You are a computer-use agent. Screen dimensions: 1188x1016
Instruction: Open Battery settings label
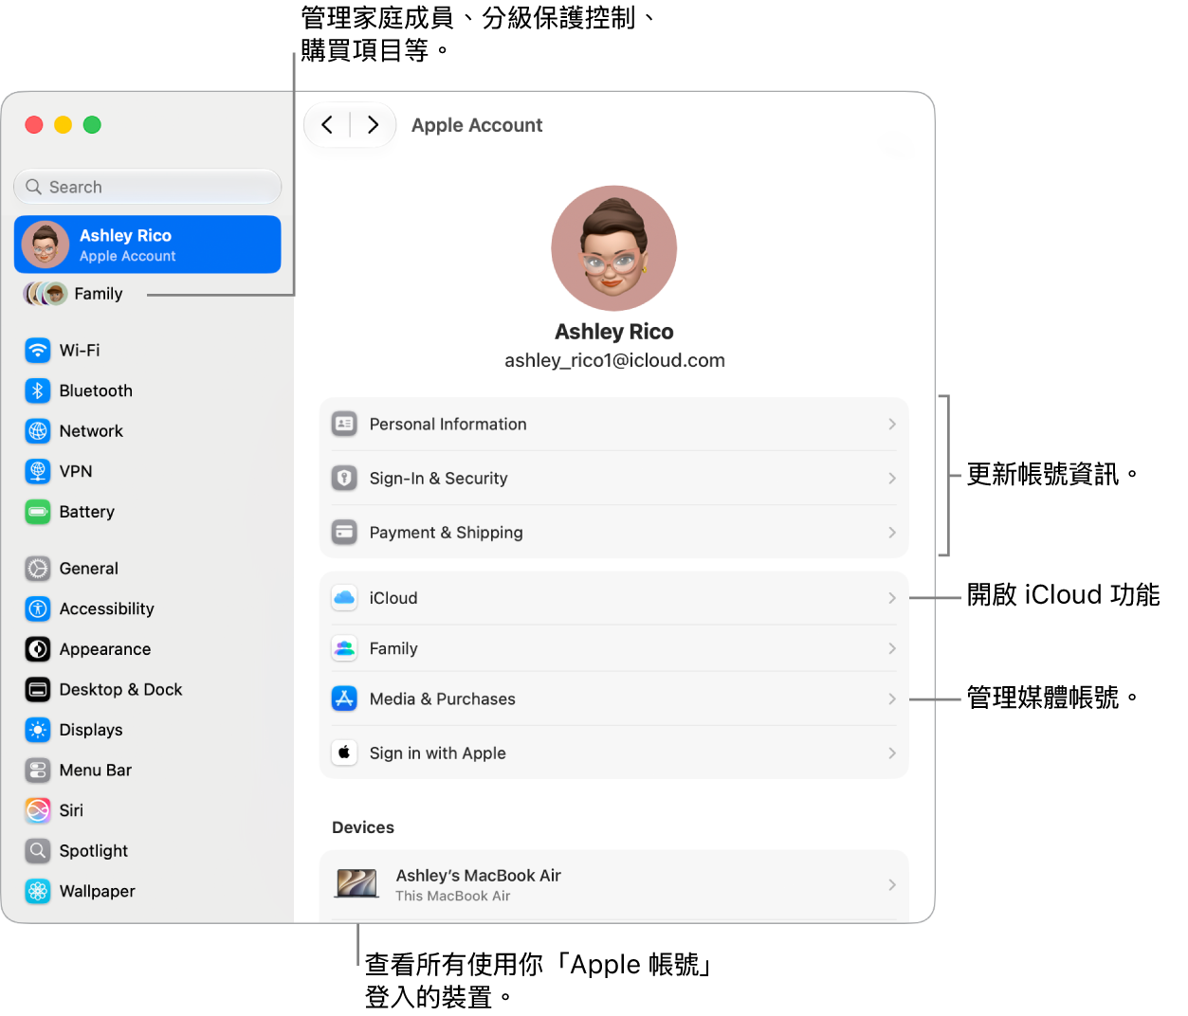(87, 512)
